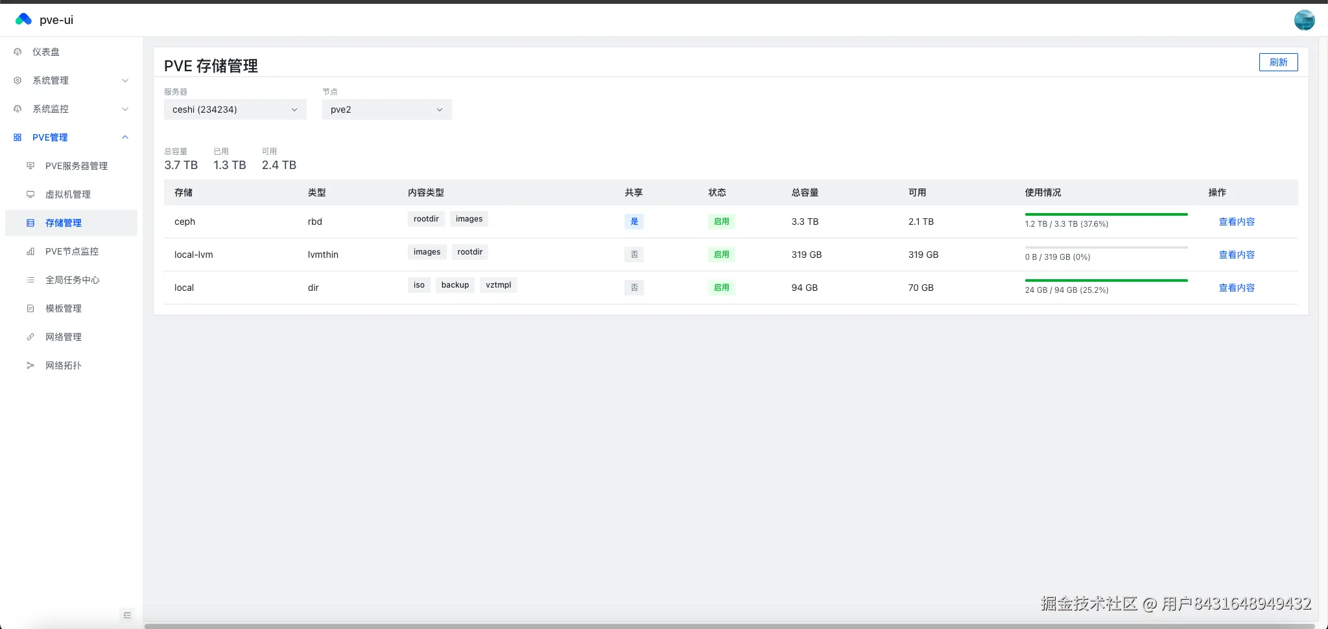The image size is (1328, 629).
Task: Click the images tag in local-lvm row
Action: (x=427, y=252)
